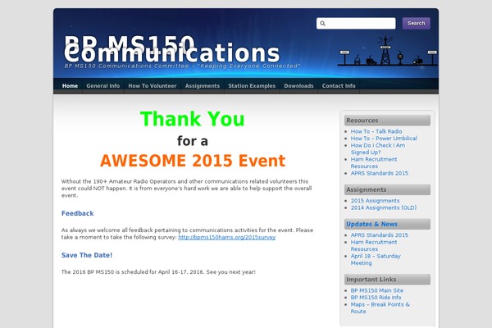Open BP MS150 Ride Info link
Viewport: 492px width, 328px height.
click(376, 297)
